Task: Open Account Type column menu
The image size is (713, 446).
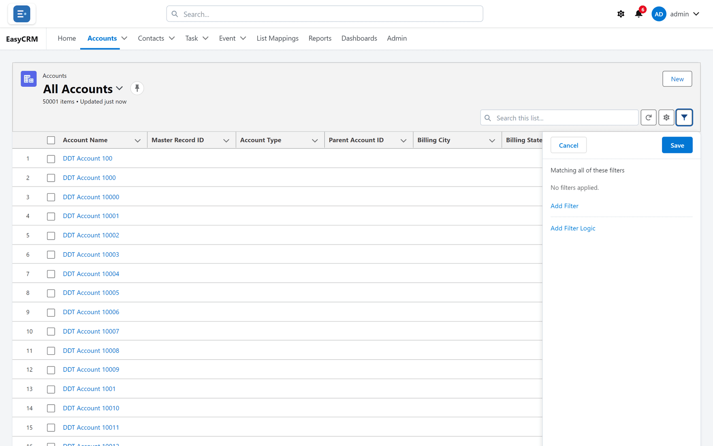Action: coord(315,140)
